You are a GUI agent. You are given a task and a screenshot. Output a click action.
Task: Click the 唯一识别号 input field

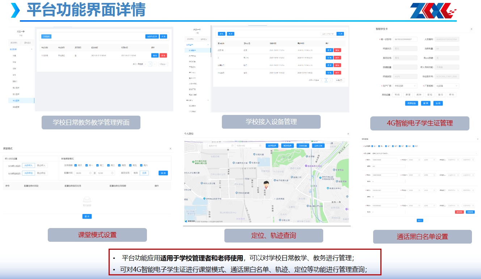(x=405, y=39)
